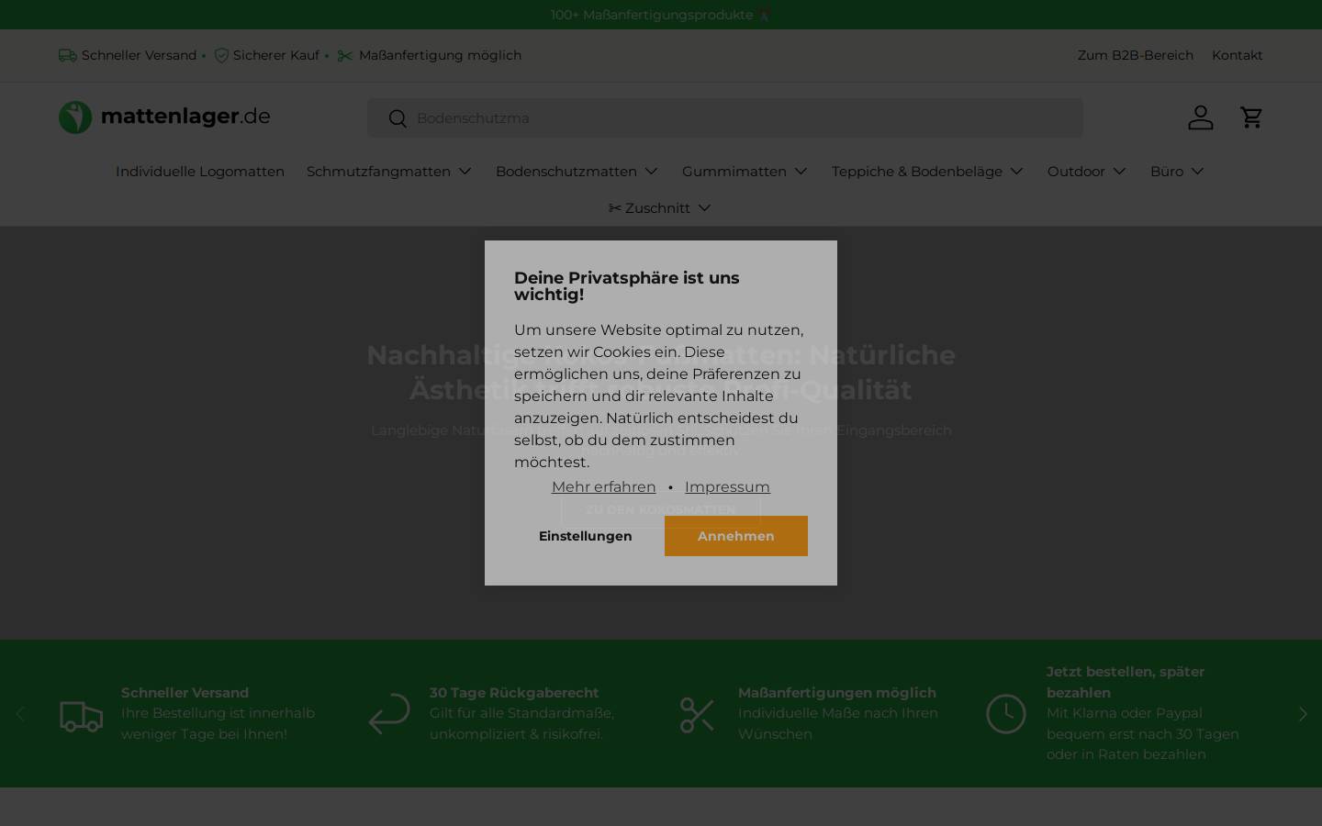
Task: Click the delivery truck icon beside Schneller Versand
Action: [x=68, y=56]
